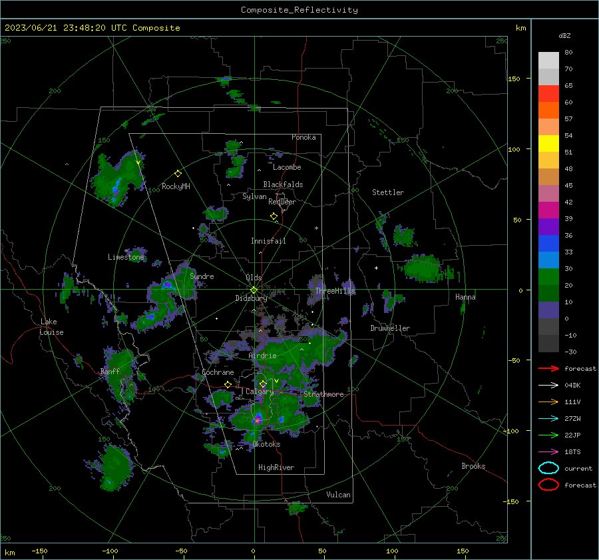Click the yellow Y marker northwest of RockyMH
The height and width of the screenshot is (560, 599).
tap(138, 162)
